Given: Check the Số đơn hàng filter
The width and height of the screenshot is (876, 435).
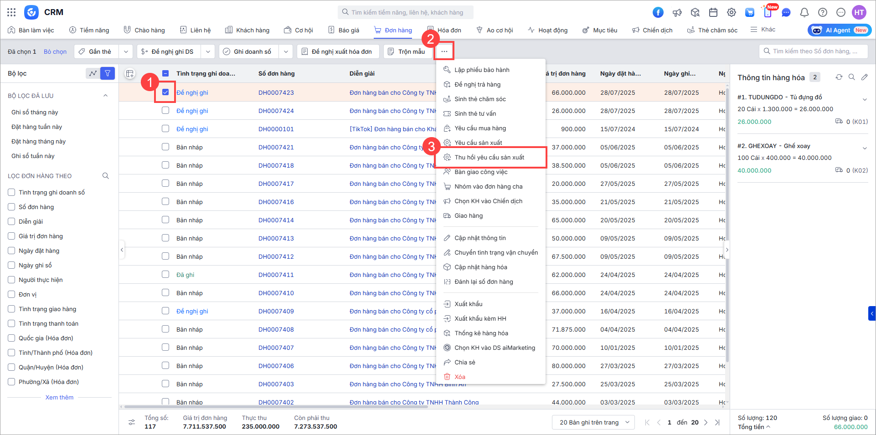Looking at the screenshot, I should (11, 207).
